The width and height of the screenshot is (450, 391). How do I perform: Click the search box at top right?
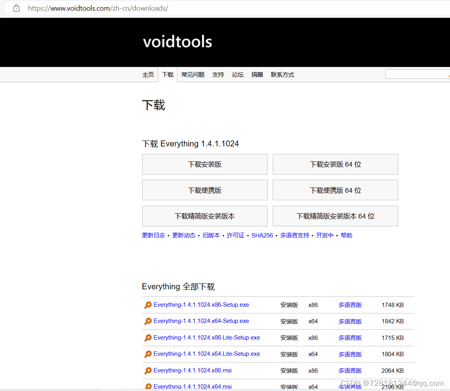pyautogui.click(x=418, y=74)
